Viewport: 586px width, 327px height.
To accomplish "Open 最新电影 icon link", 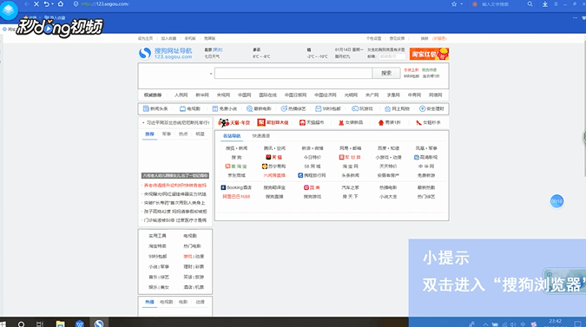I will coord(259,108).
